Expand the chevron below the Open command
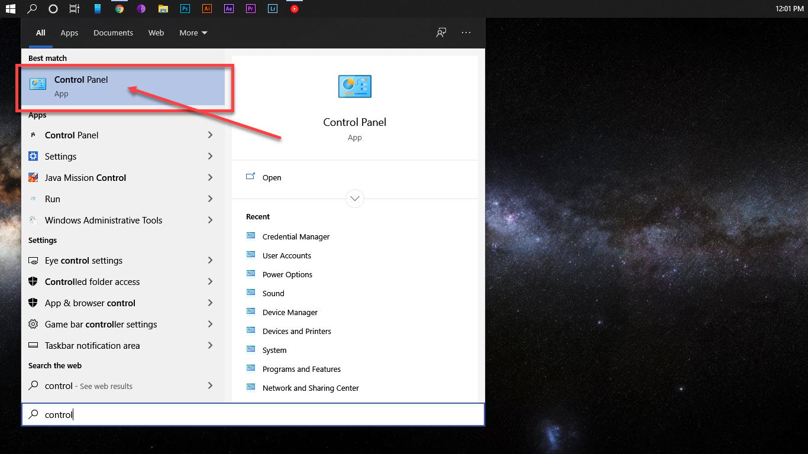The image size is (808, 454). point(354,199)
